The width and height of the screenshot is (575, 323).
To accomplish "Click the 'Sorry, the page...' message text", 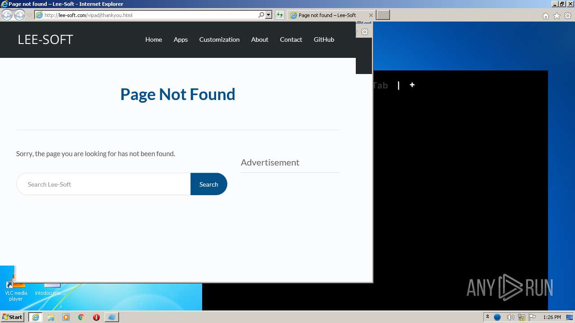I will coord(96,153).
